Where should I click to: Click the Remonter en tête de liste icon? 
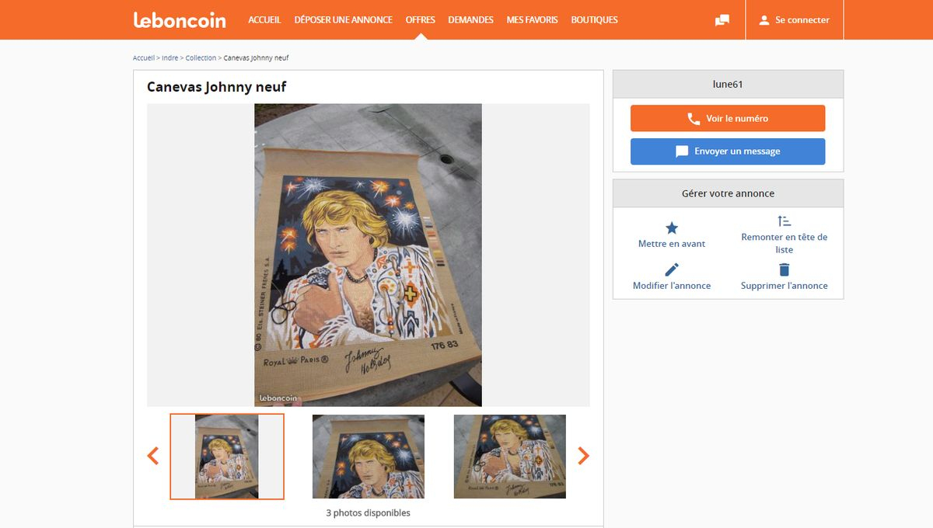point(784,221)
